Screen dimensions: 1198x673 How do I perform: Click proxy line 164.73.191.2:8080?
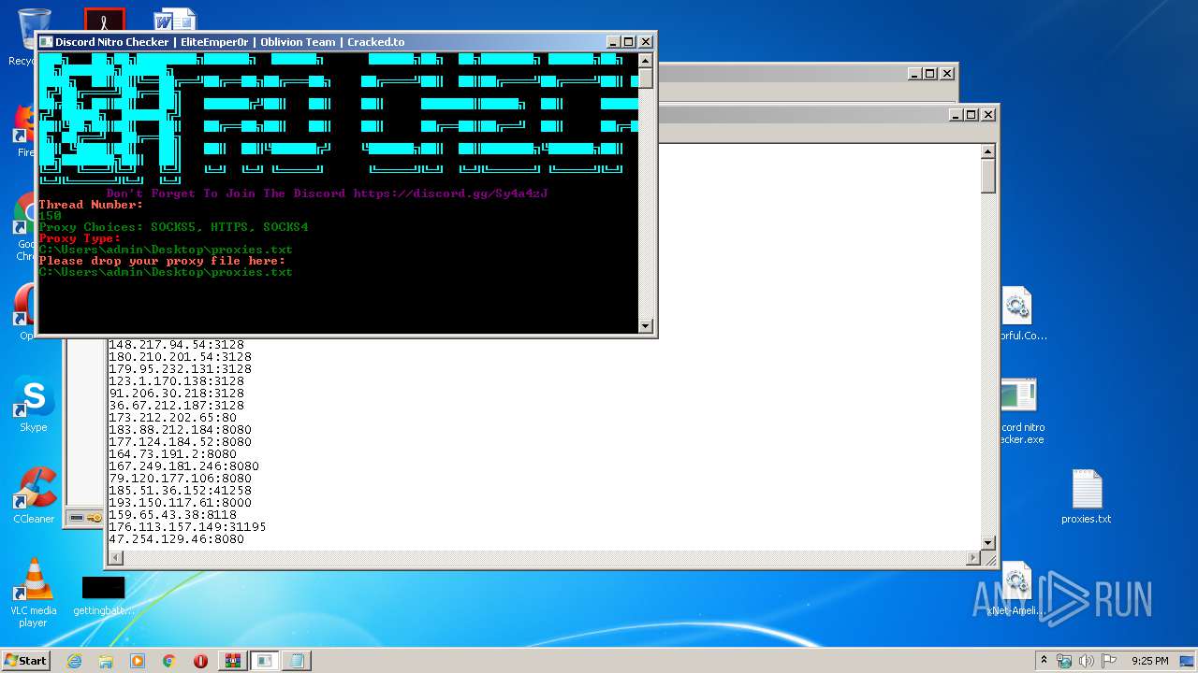172,454
